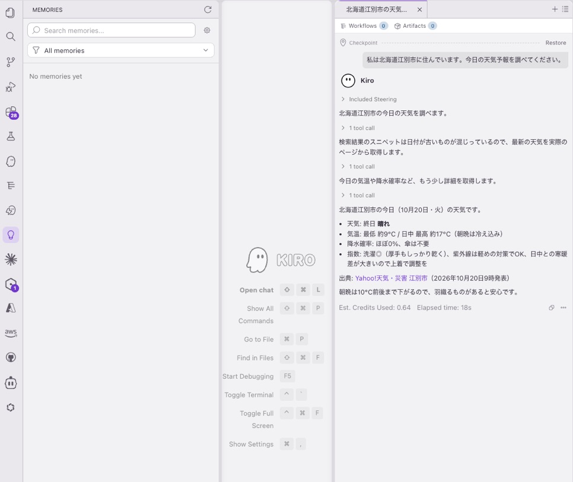
Task: Refresh the Memories panel
Action: coord(208,9)
